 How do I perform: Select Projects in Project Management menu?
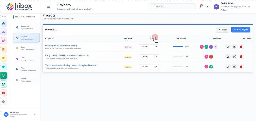[x=26, y=38]
